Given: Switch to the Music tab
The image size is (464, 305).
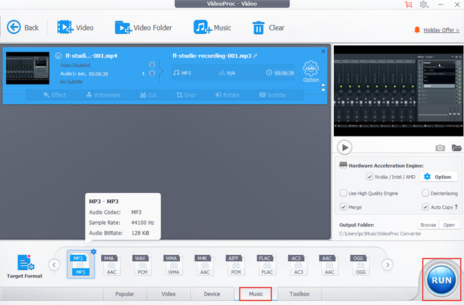Looking at the screenshot, I should tap(256, 294).
